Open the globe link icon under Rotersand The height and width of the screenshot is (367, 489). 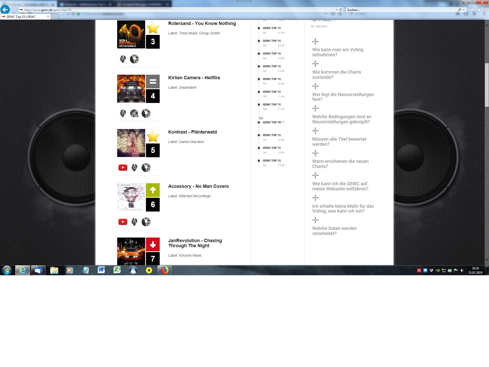(134, 59)
